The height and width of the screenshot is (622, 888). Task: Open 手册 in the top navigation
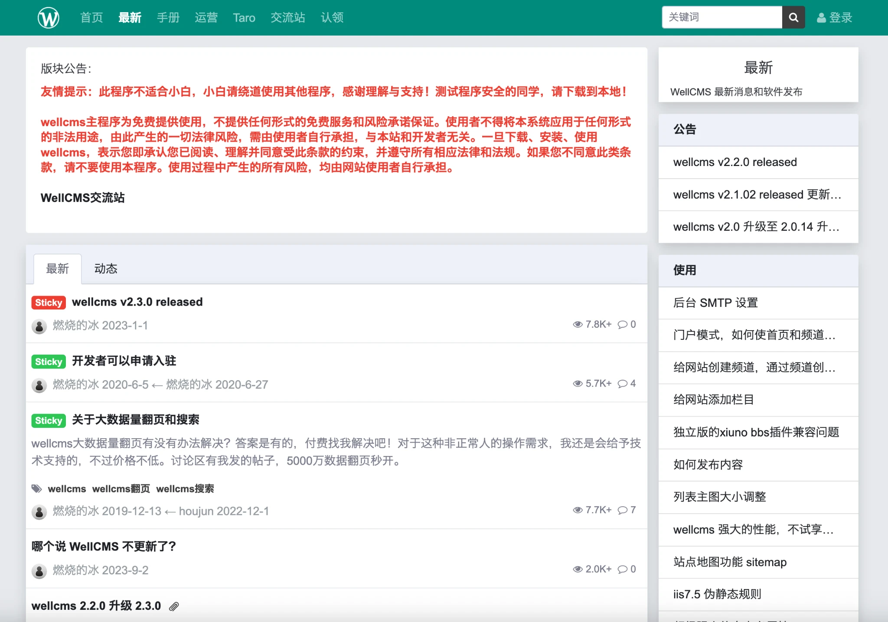[x=168, y=18]
